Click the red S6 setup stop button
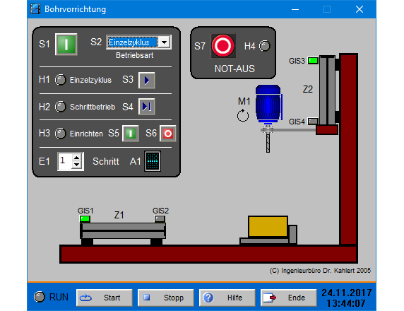Screen dimensions: 404x311 [168, 134]
